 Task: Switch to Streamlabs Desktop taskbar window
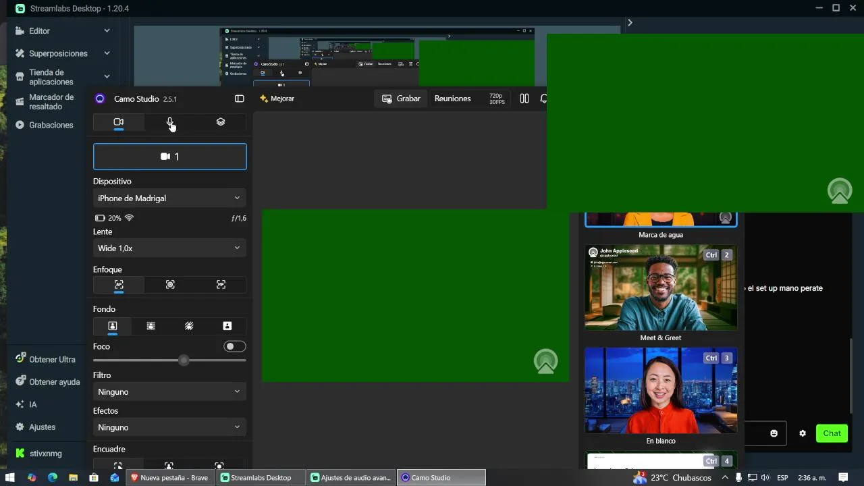(x=261, y=477)
